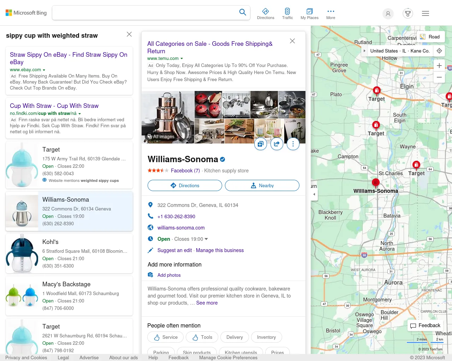The height and width of the screenshot is (361, 452).
Task: Click the save to collection icon
Action: click(261, 143)
